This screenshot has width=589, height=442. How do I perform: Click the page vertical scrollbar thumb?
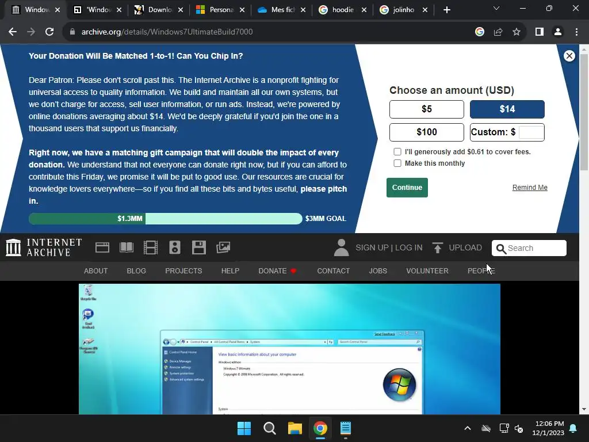pos(584,112)
